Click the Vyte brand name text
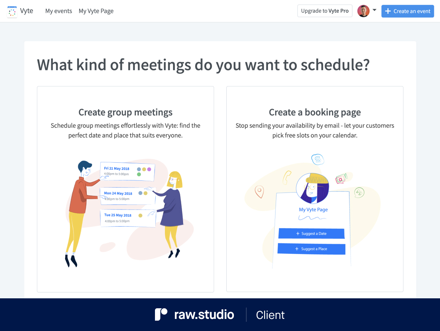 click(x=27, y=11)
